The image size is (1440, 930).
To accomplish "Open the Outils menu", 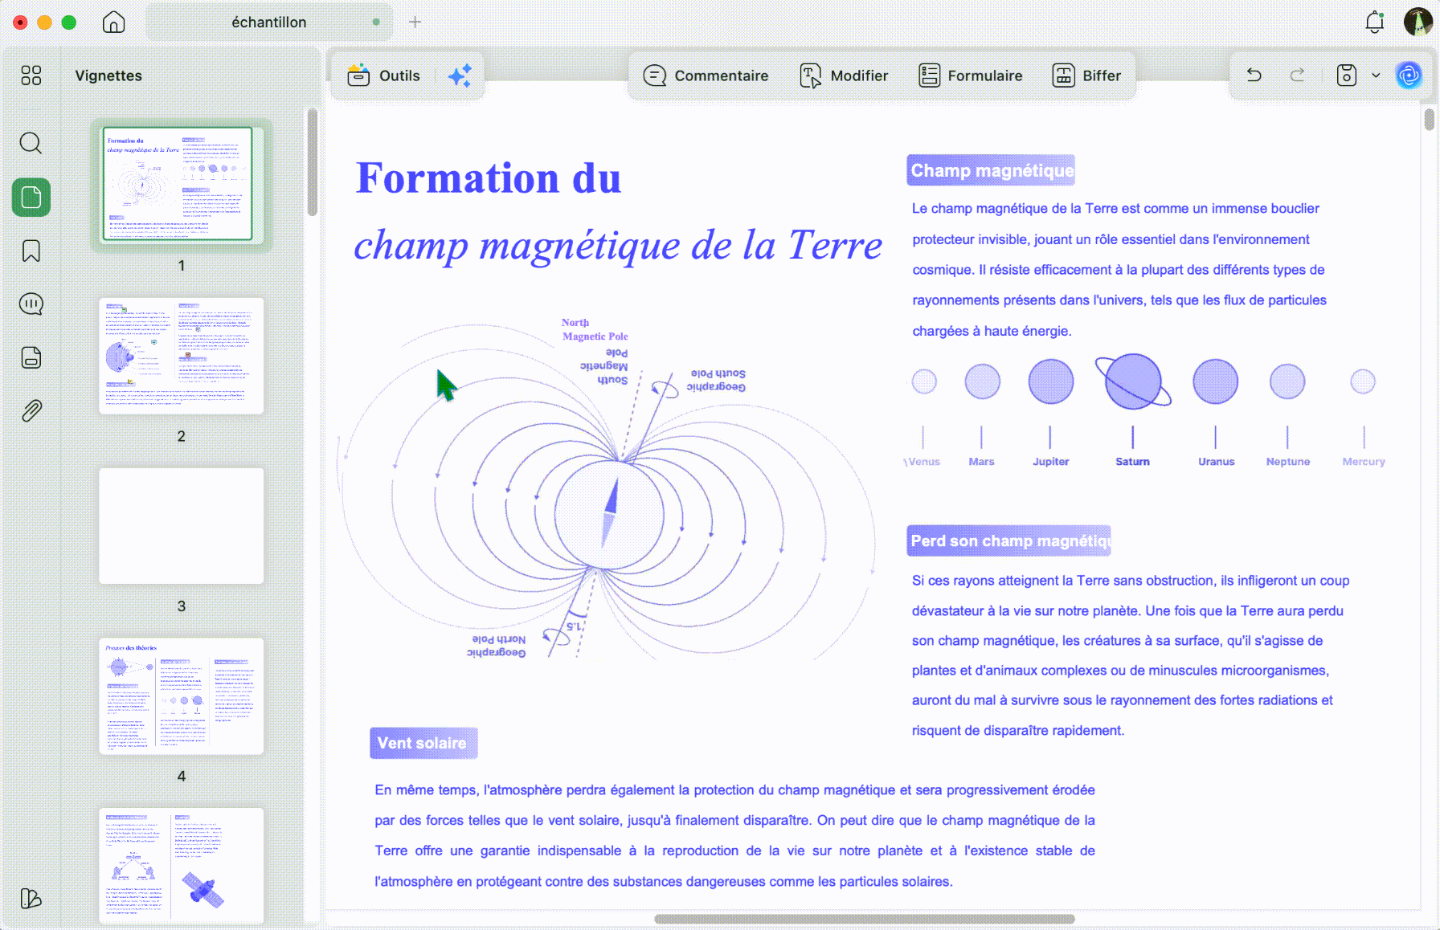I will 383,75.
